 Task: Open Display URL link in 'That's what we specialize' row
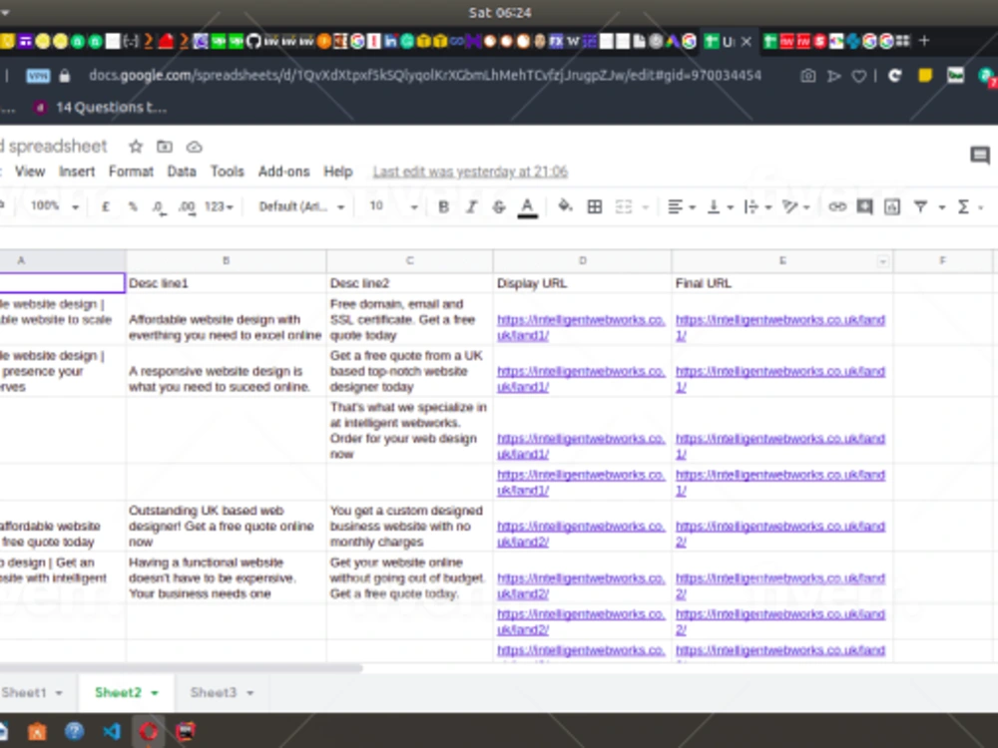(581, 446)
